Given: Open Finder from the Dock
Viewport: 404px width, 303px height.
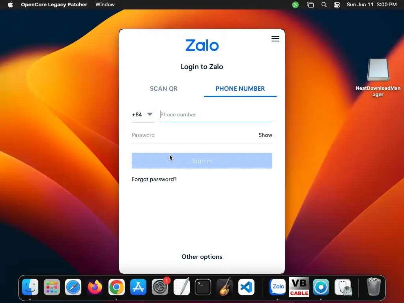Looking at the screenshot, I should pos(30,287).
